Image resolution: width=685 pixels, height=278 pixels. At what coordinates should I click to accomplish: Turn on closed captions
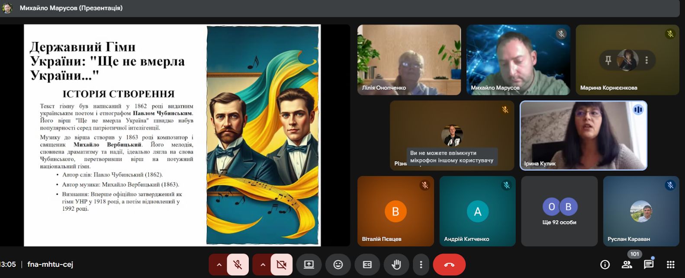[367, 265]
